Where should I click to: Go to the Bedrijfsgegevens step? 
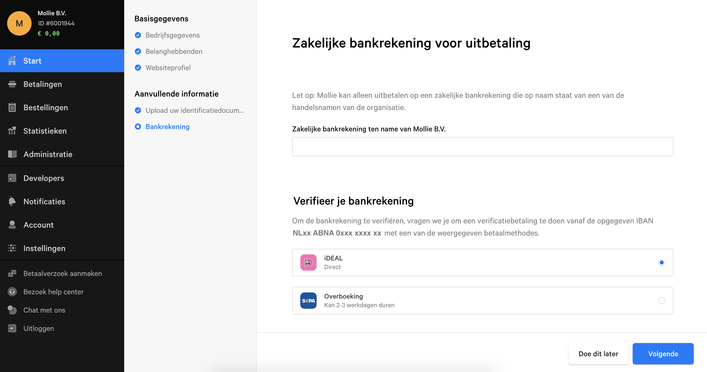(172, 35)
